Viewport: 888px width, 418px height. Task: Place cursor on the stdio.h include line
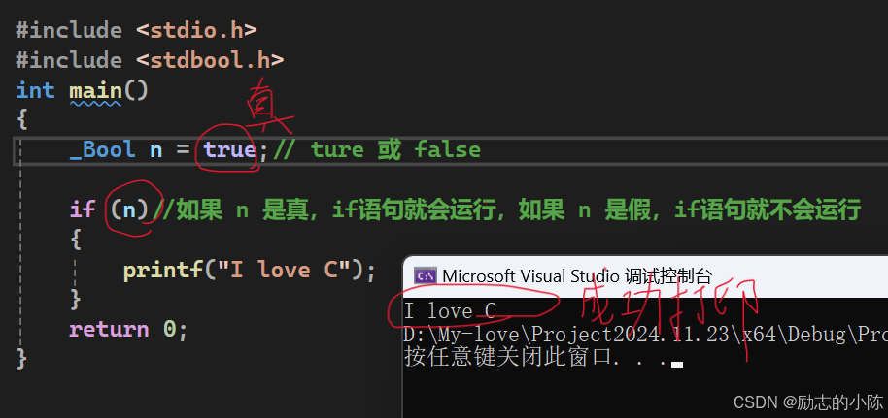click(136, 30)
